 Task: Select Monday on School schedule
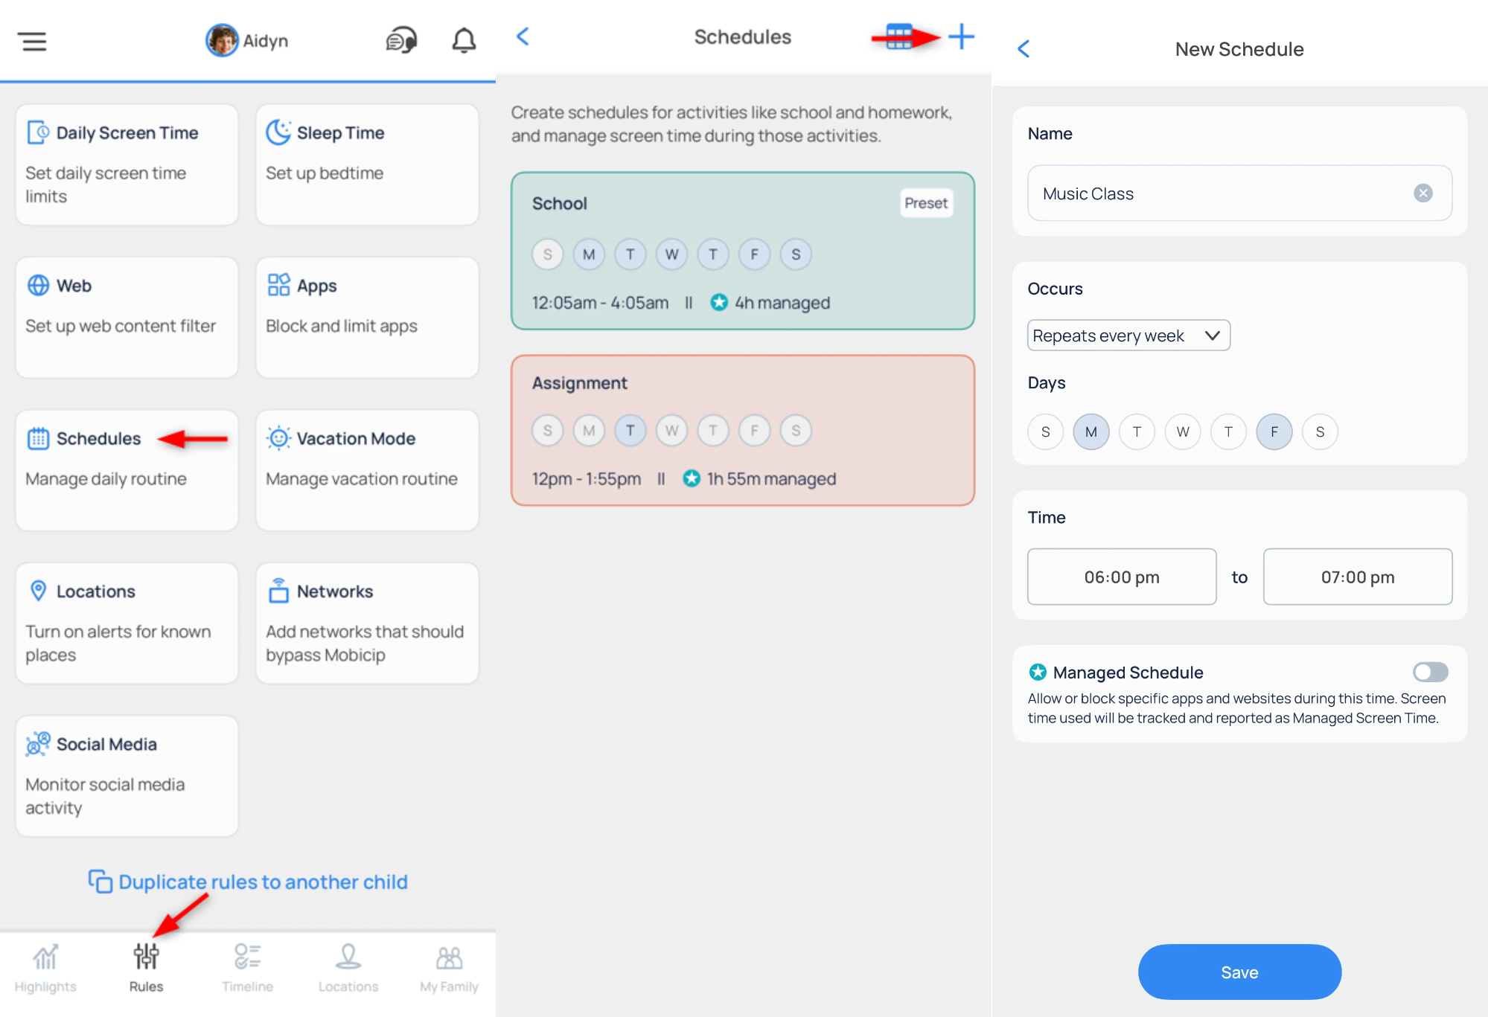pos(589,254)
